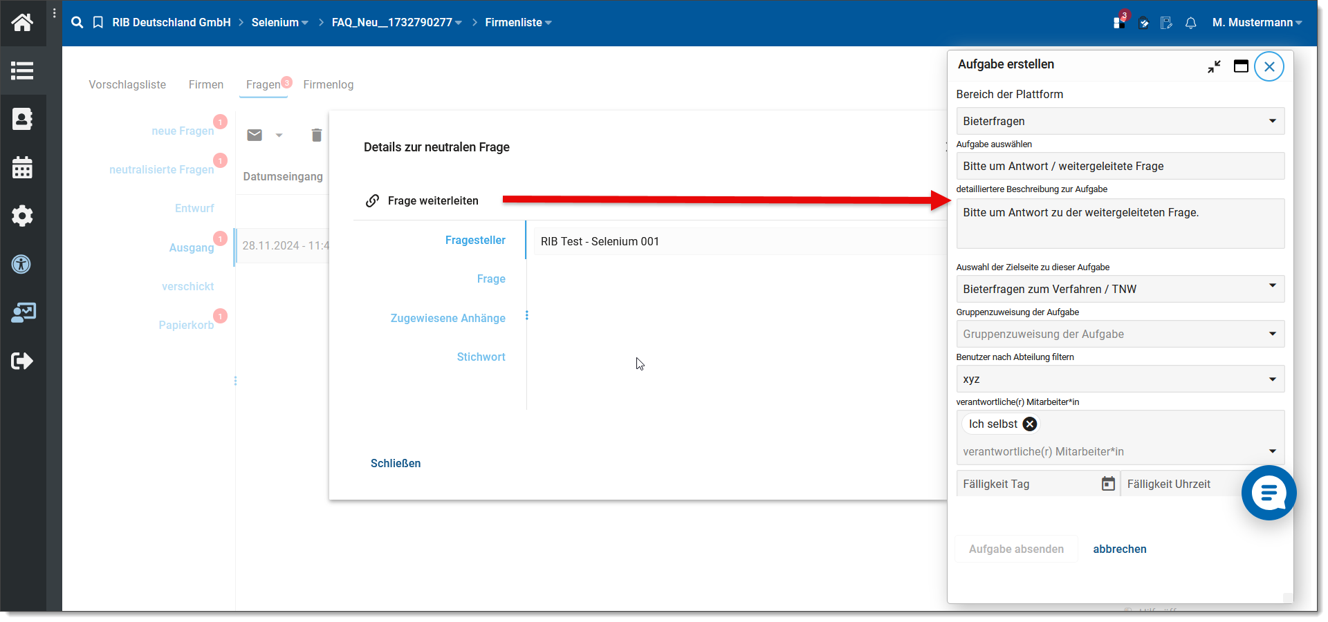1328x622 pixels.
Task: Open the M. Mustermann user menu
Action: [x=1257, y=23]
